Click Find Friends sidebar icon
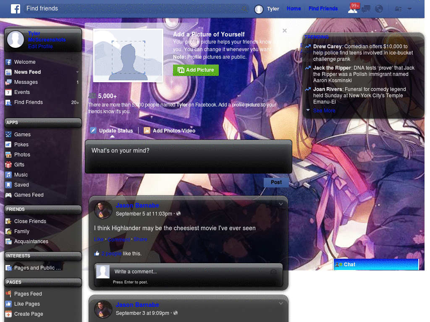430x322 pixels. [8, 102]
